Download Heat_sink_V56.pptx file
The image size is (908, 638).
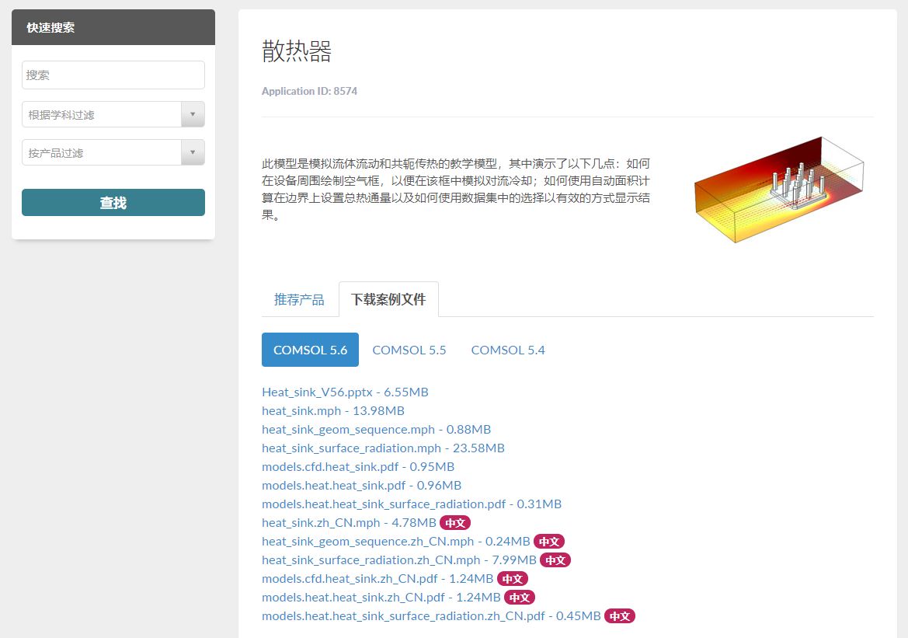[x=345, y=392]
